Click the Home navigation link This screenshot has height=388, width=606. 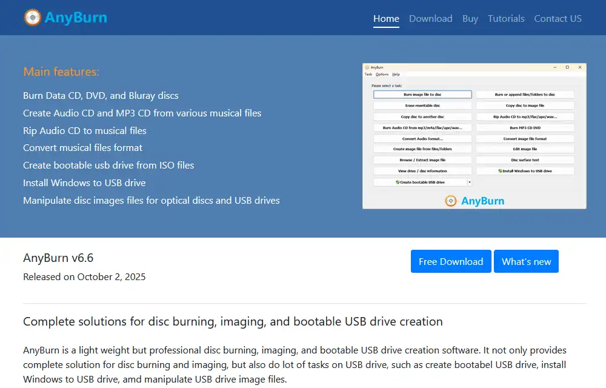[x=386, y=19]
